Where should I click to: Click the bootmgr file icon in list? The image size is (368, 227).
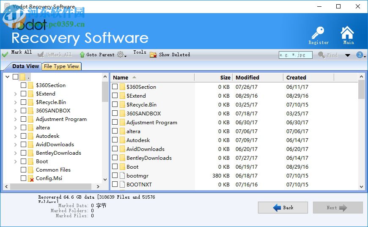(122, 175)
